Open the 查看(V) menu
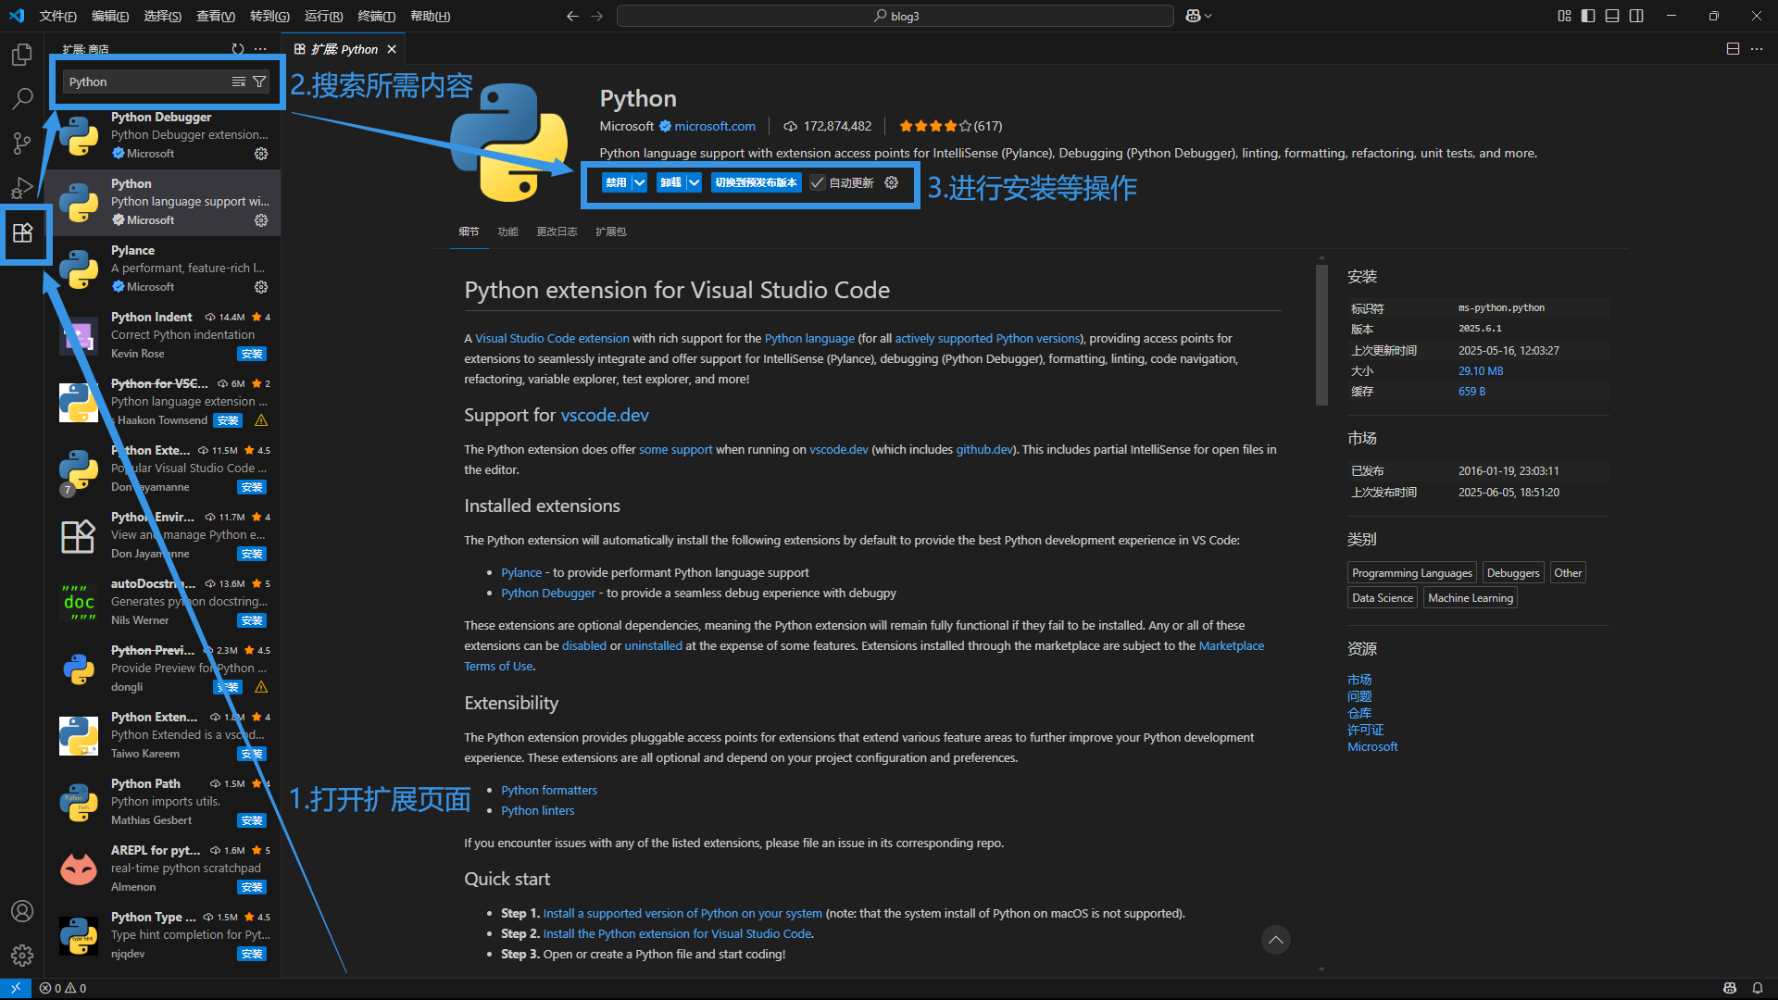 [x=216, y=16]
